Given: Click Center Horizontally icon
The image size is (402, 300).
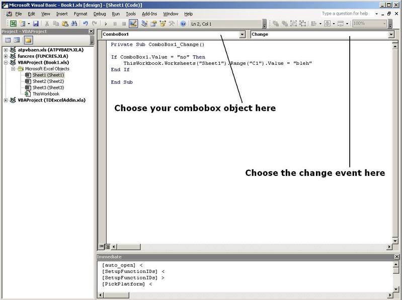Looking at the screenshot, I should click(x=328, y=24).
